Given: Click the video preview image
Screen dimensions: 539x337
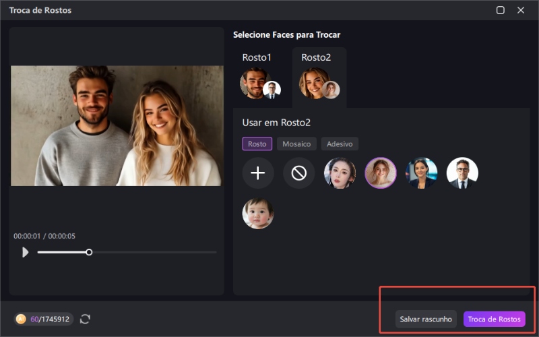Looking at the screenshot, I should point(117,126).
